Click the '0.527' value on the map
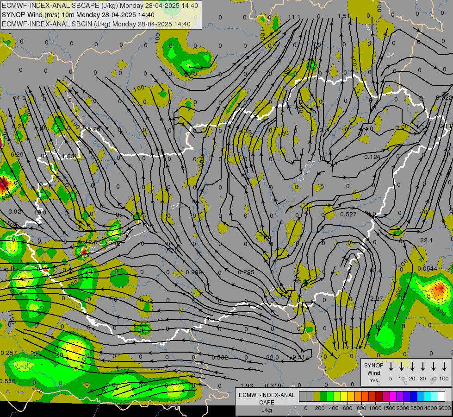This screenshot has width=453, height=417. [348, 214]
